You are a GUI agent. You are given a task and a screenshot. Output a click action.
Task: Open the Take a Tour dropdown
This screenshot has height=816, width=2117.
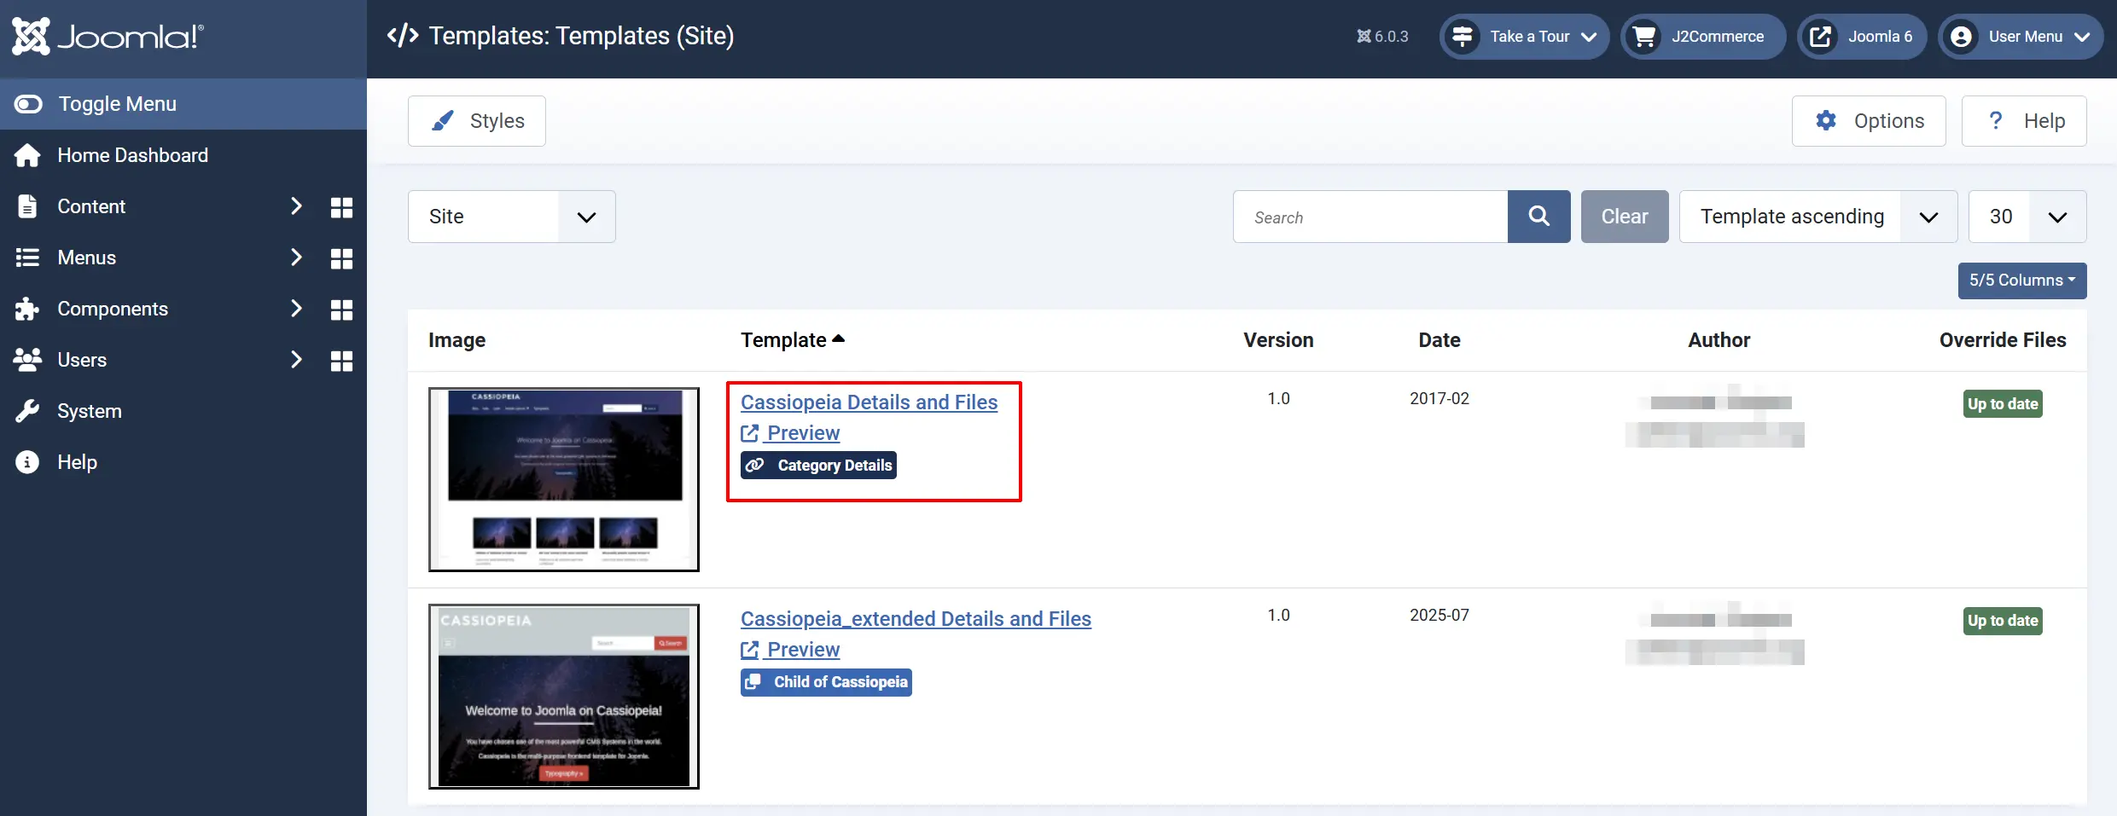pyautogui.click(x=1524, y=37)
